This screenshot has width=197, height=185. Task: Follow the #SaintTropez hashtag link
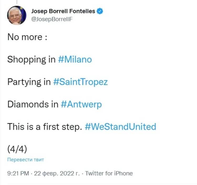click(80, 82)
